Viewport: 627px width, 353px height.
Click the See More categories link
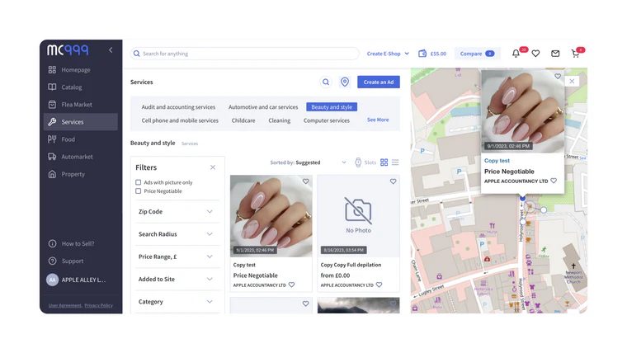(378, 120)
